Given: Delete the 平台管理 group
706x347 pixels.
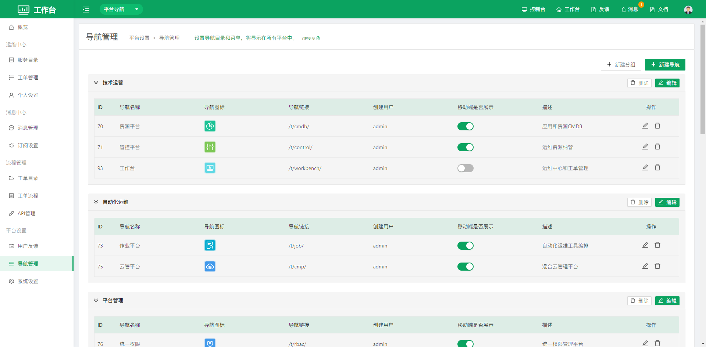Looking at the screenshot, I should coord(639,301).
